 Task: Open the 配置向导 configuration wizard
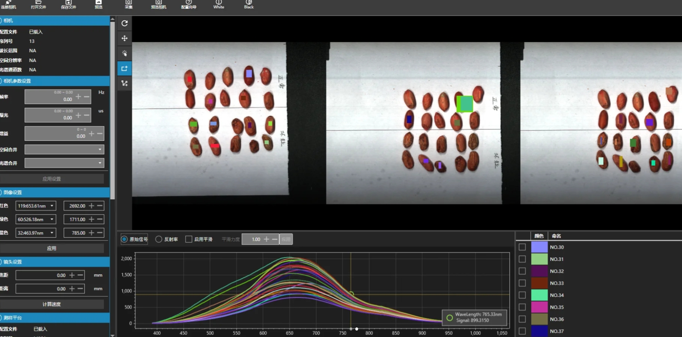(x=188, y=4)
